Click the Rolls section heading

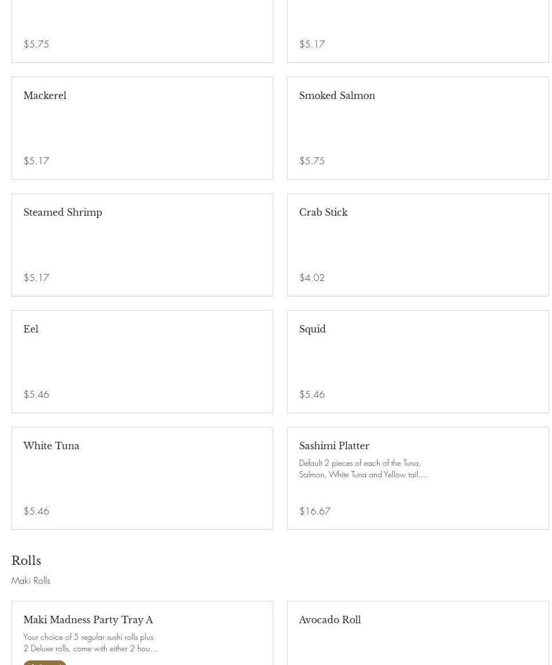click(x=26, y=561)
